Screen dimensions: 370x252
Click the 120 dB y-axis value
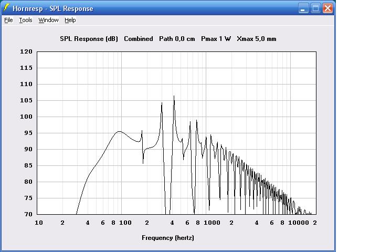(26, 51)
